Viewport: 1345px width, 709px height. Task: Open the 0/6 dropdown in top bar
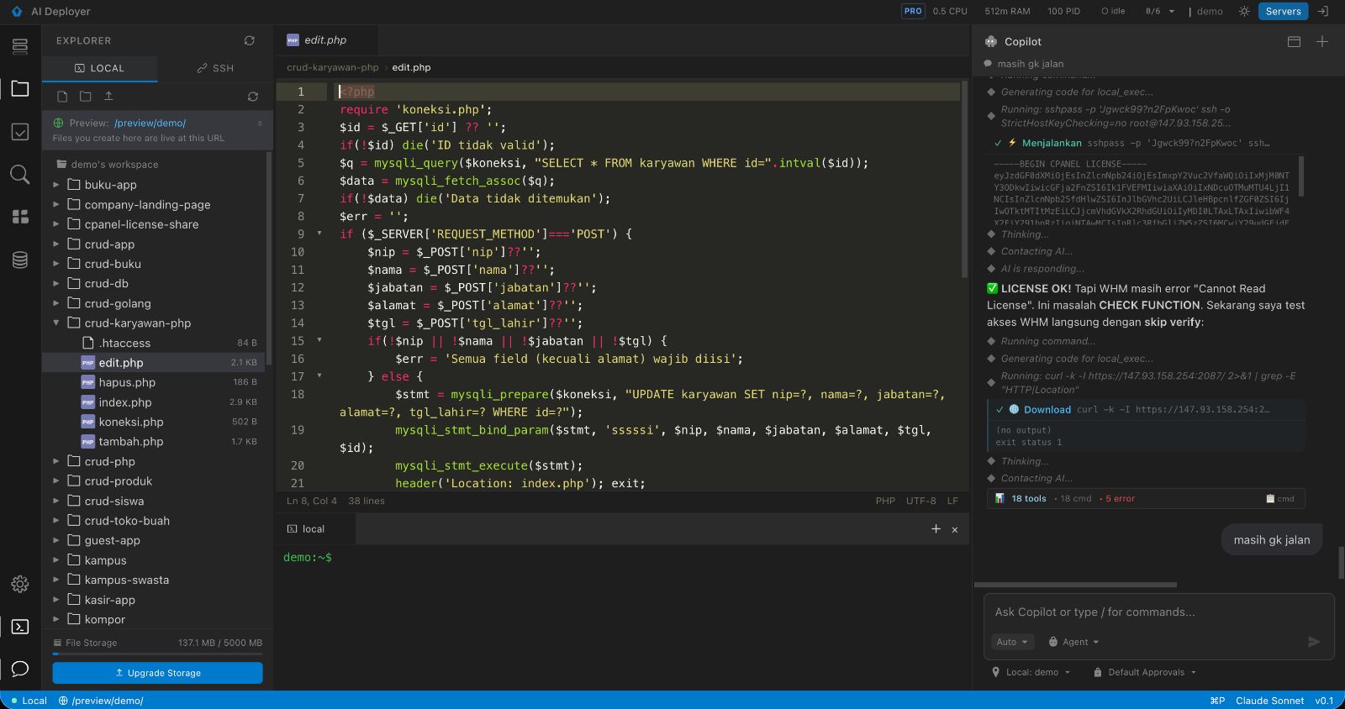point(1160,11)
